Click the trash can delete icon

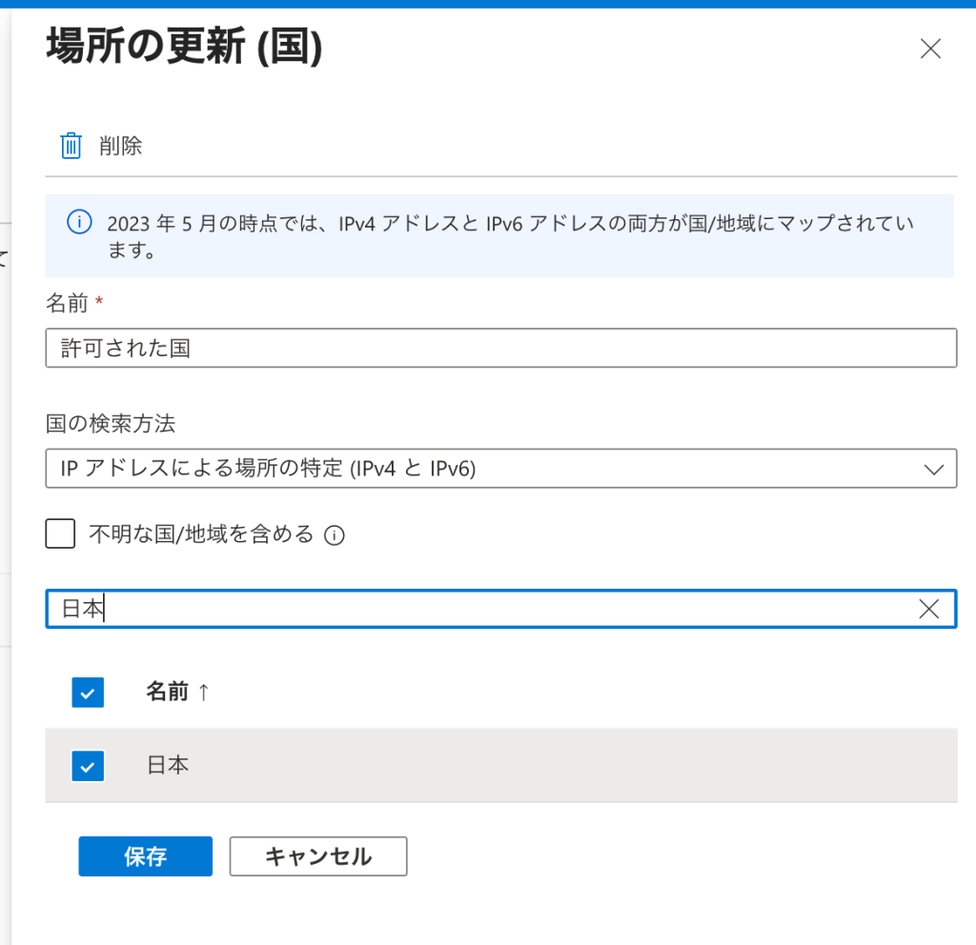pyautogui.click(x=71, y=146)
